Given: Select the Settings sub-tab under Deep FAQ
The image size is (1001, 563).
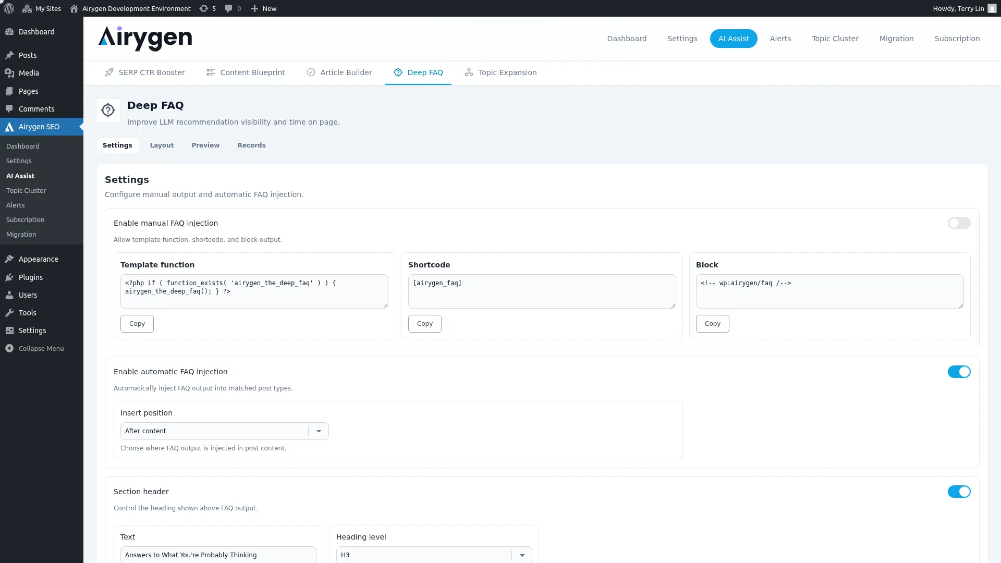Looking at the screenshot, I should coord(117,145).
